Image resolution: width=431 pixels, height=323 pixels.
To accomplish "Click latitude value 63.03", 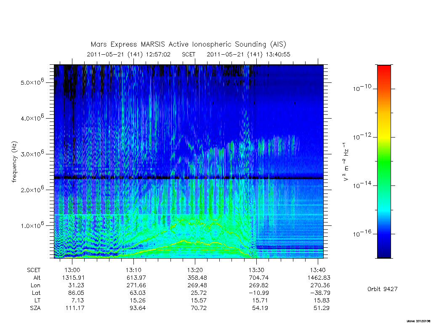I will (x=138, y=293).
